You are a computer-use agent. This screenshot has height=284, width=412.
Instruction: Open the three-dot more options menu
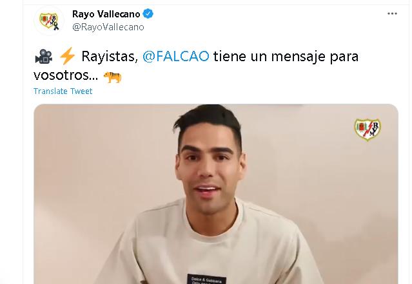(392, 14)
